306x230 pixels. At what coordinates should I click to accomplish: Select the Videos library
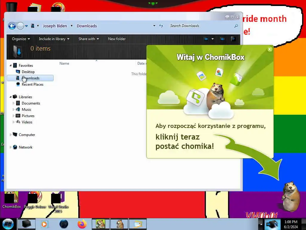click(x=27, y=122)
